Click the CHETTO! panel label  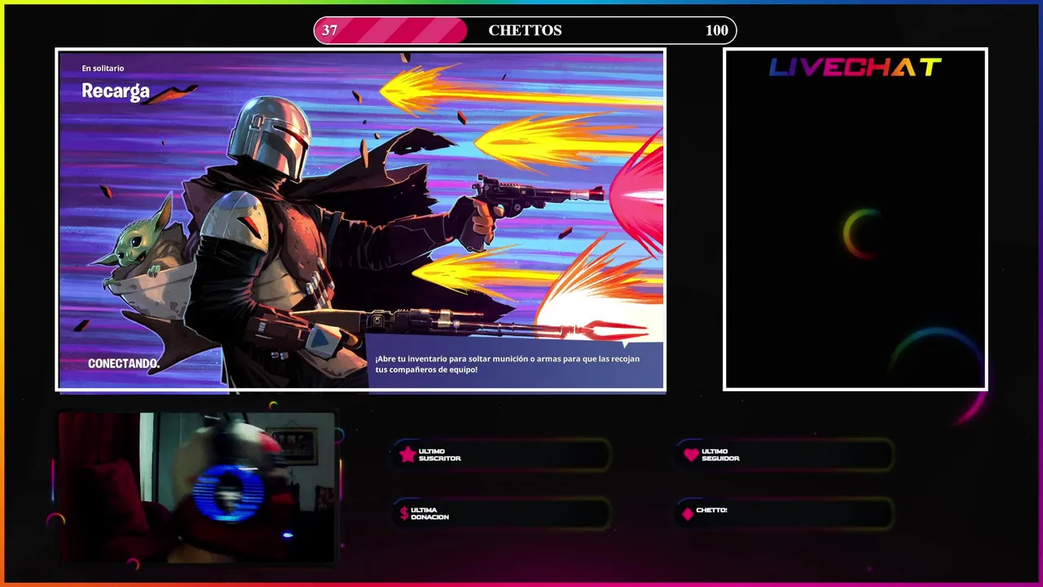(x=711, y=510)
